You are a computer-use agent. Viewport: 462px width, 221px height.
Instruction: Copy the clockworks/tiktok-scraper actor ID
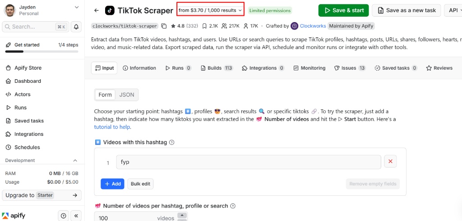pyautogui.click(x=164, y=26)
